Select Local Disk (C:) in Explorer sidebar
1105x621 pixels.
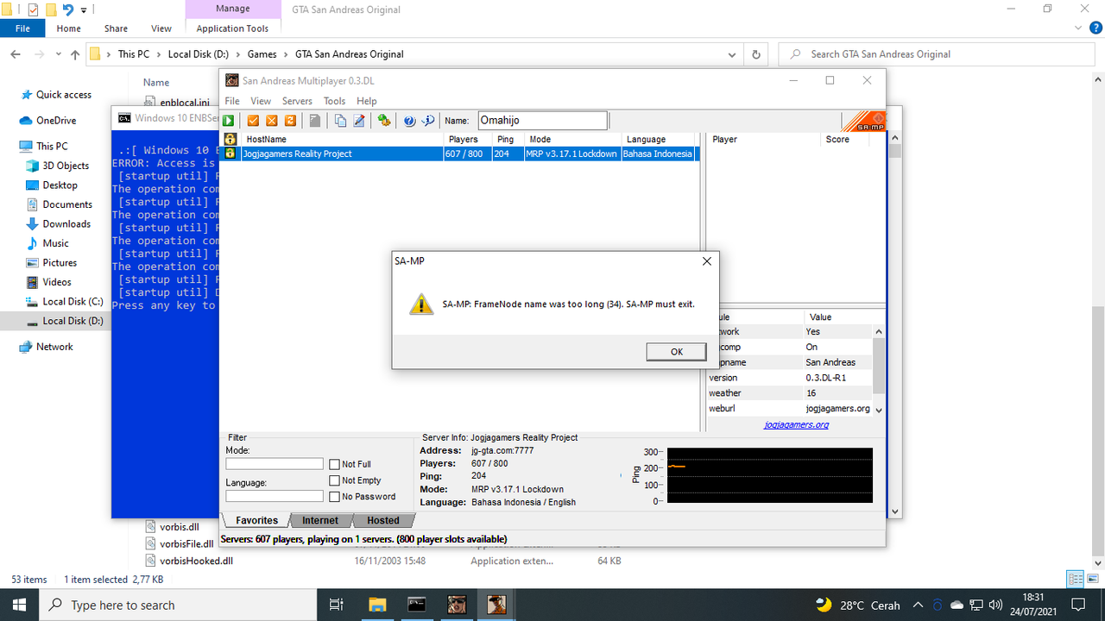coord(73,301)
